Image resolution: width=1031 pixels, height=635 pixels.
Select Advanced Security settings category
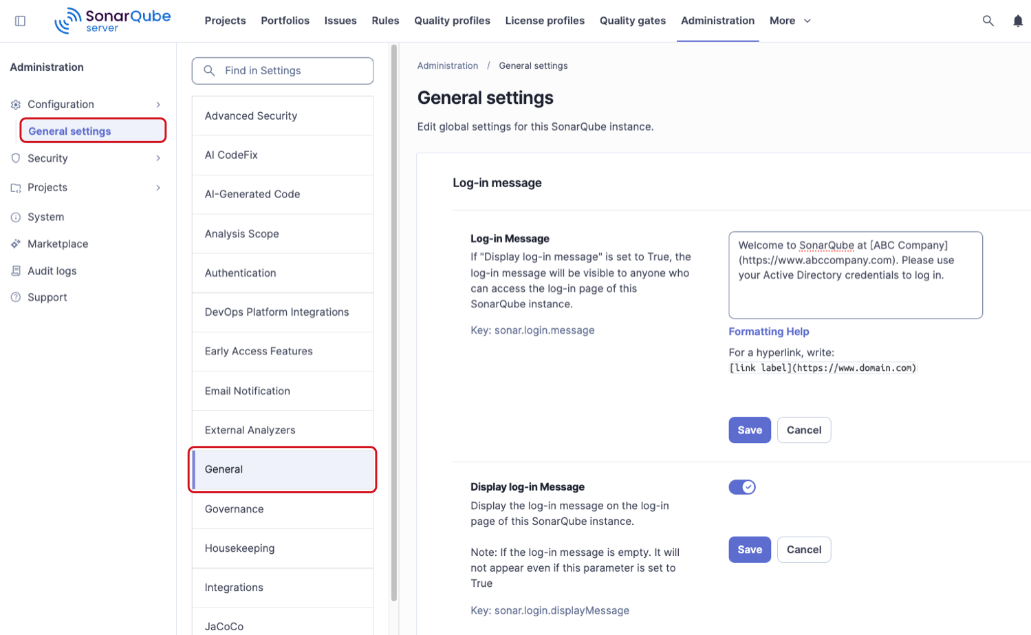[283, 116]
